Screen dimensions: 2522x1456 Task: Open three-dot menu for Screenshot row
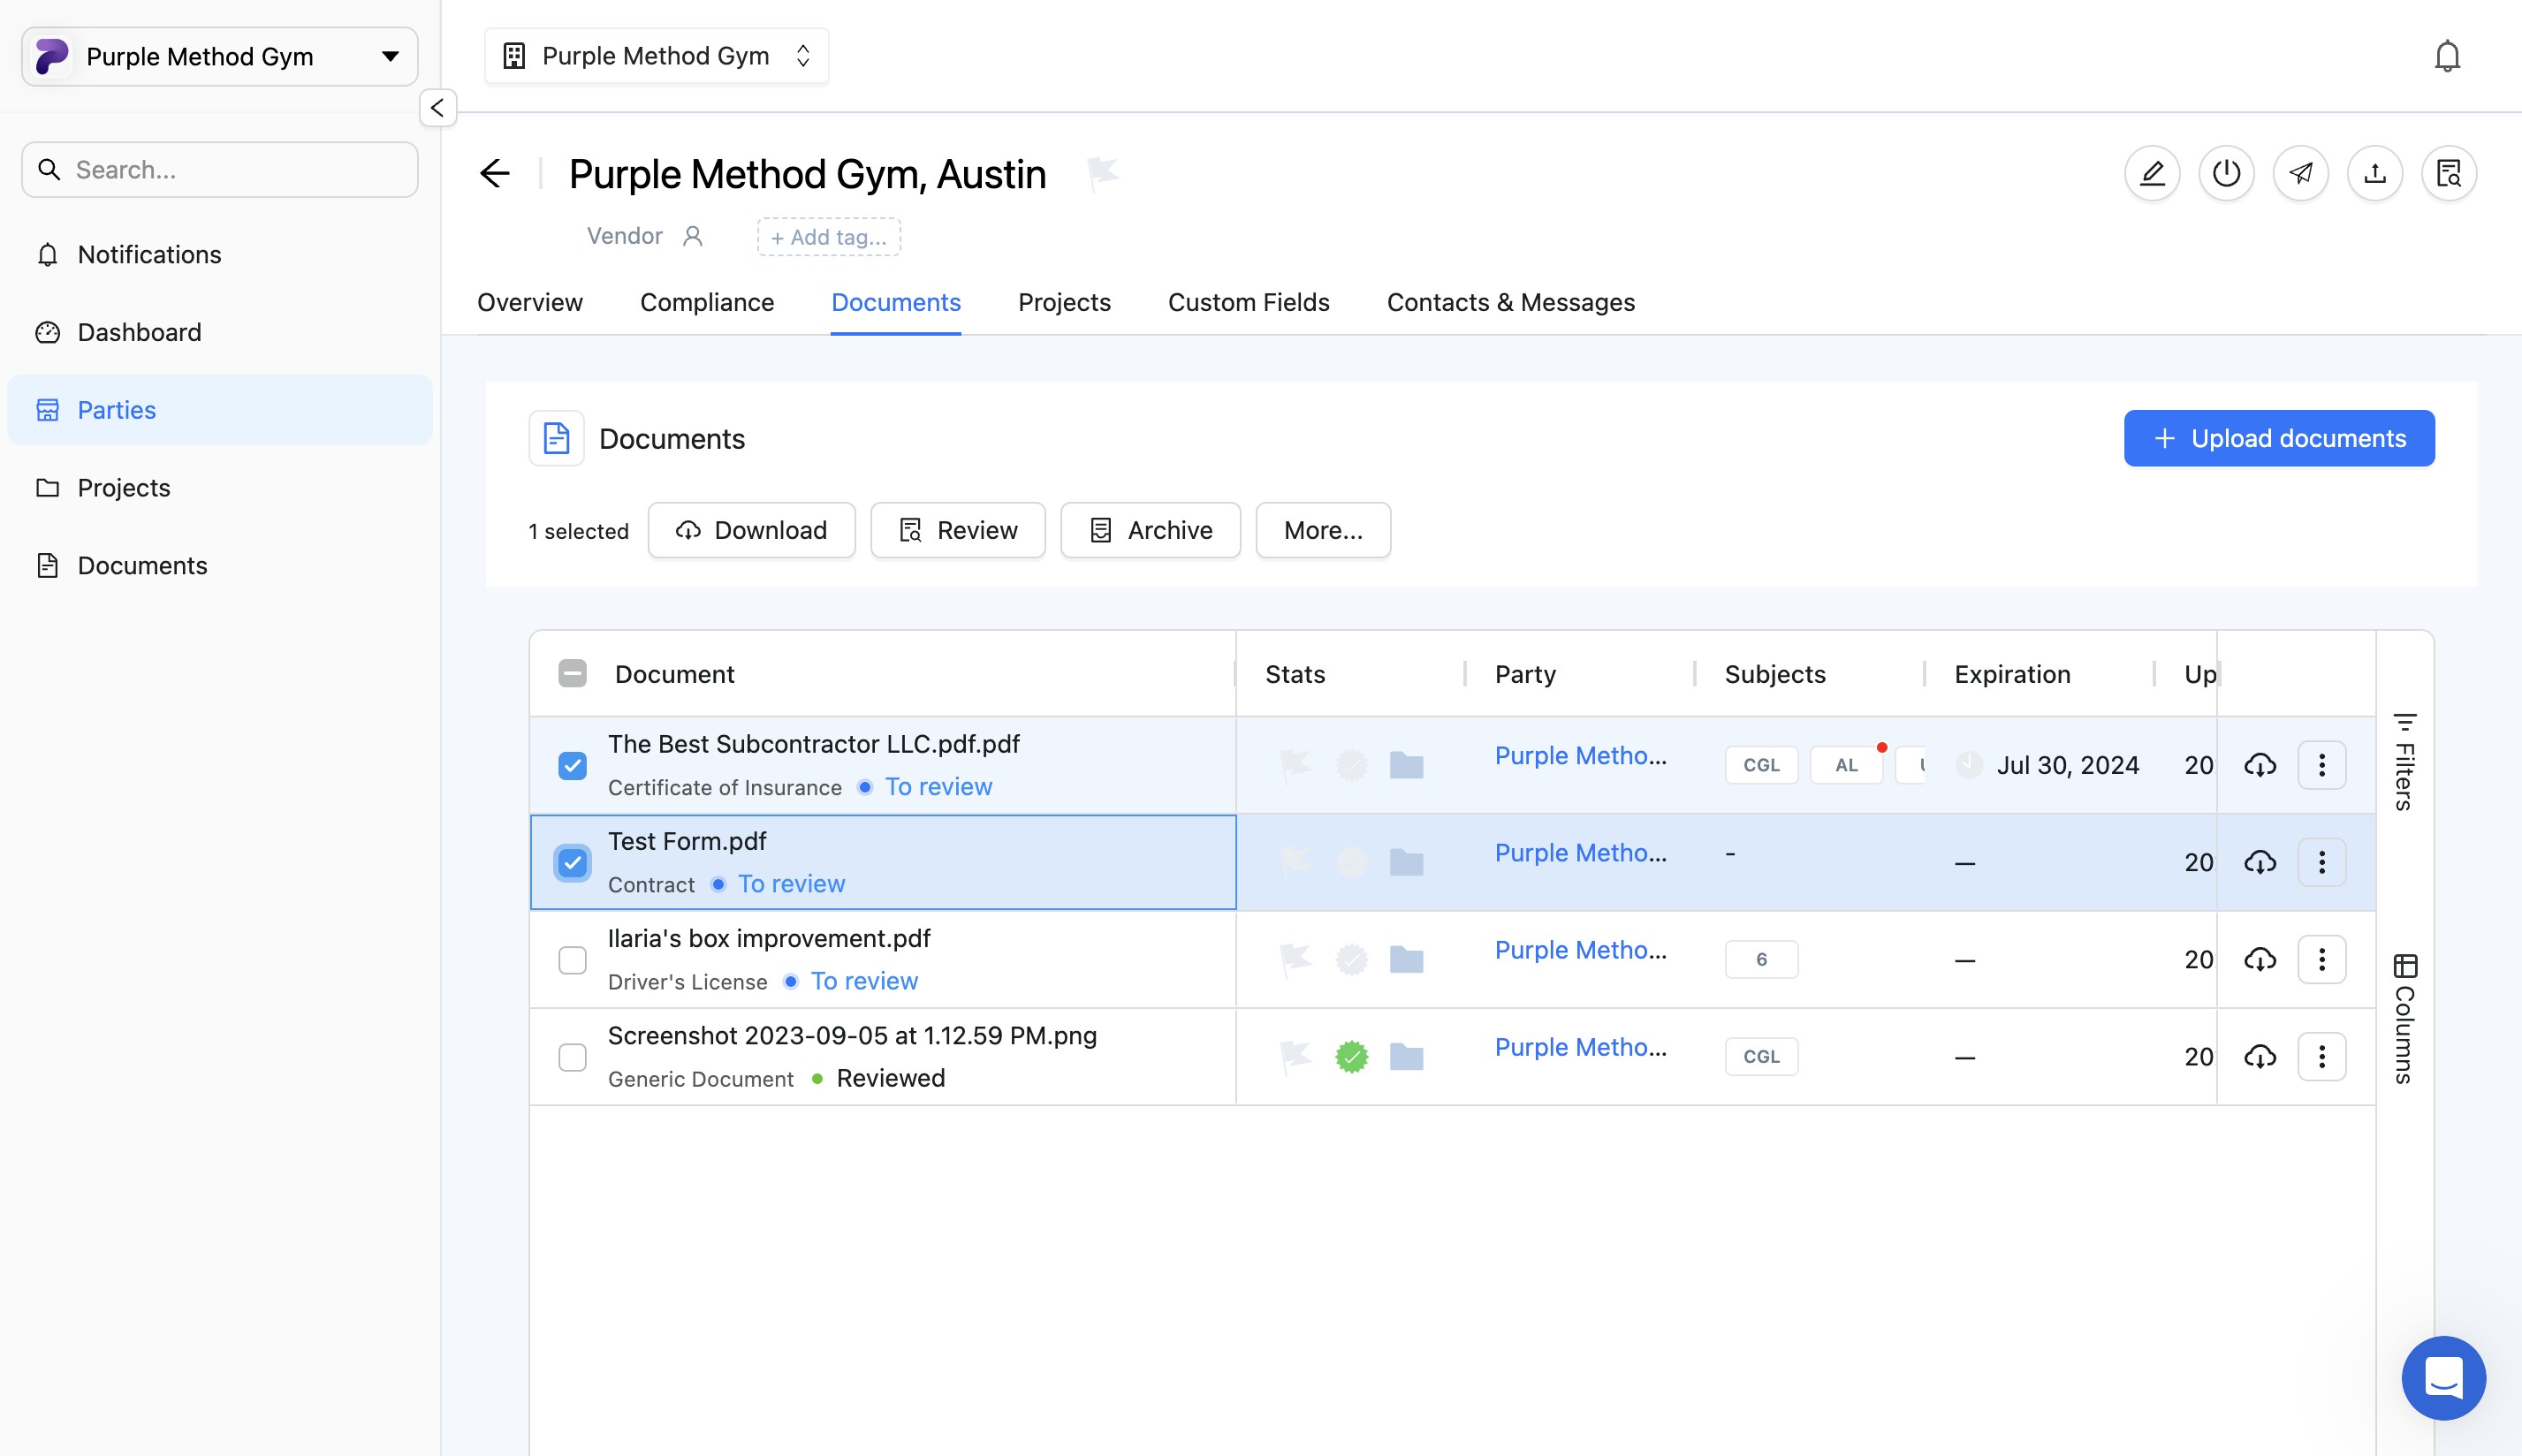point(2321,1056)
